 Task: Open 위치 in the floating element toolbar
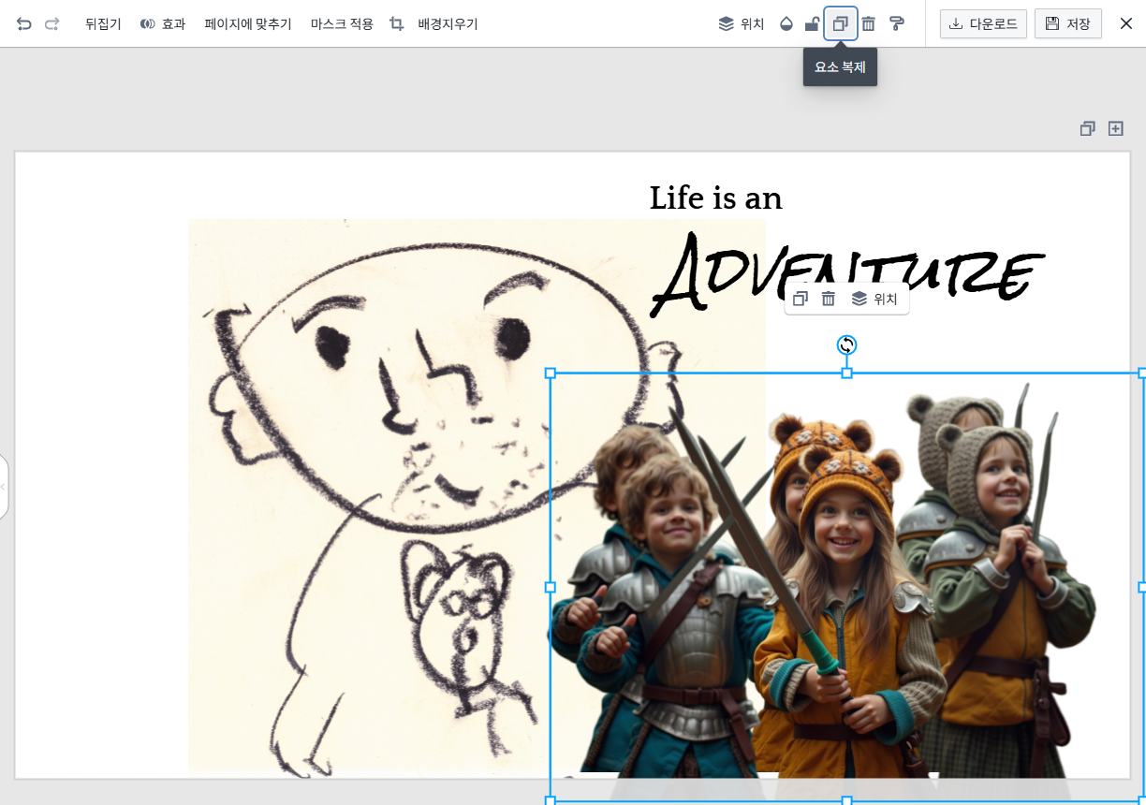coord(874,299)
